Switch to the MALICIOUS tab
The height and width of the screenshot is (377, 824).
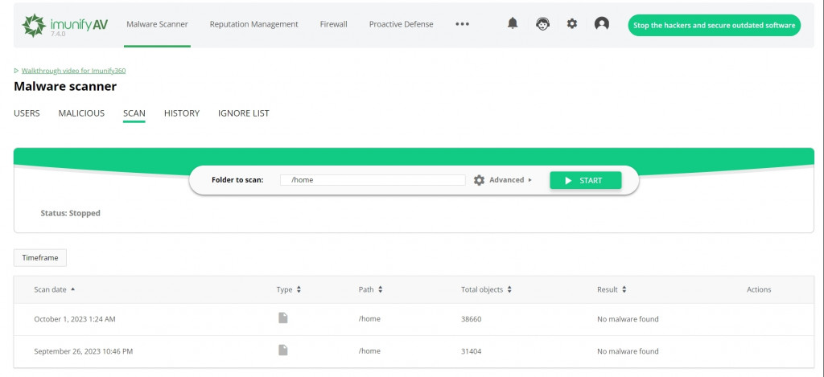click(x=81, y=113)
